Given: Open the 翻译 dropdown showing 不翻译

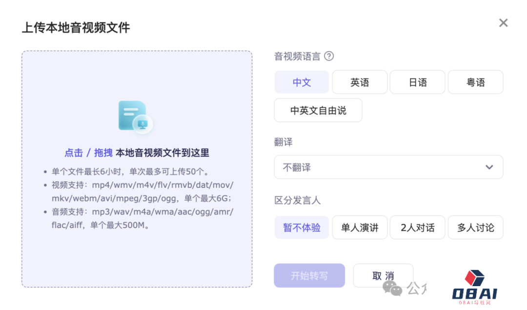Looking at the screenshot, I should click(x=381, y=167).
